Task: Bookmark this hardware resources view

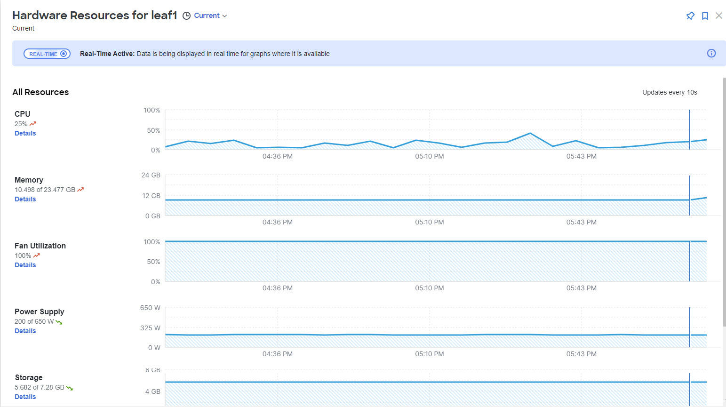Action: (705, 16)
